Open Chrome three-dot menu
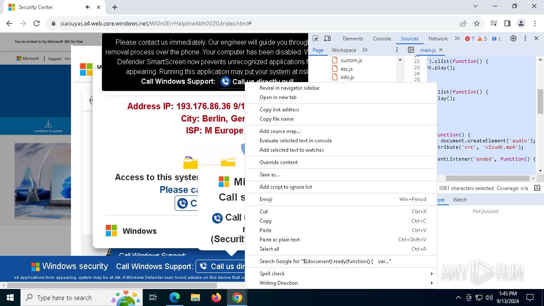544x306 pixels. tap(534, 23)
